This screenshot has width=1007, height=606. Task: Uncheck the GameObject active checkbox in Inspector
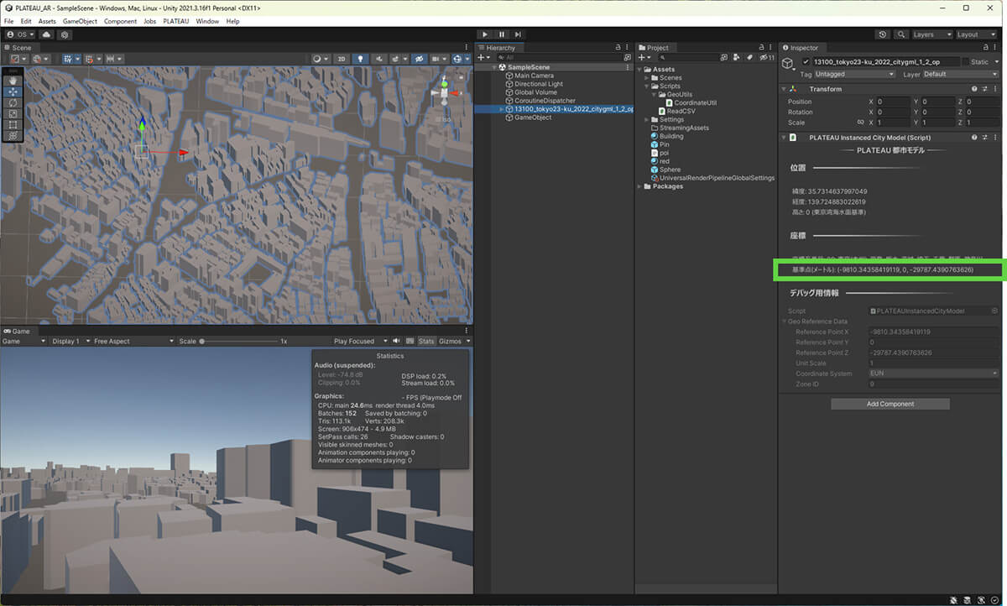tap(806, 62)
